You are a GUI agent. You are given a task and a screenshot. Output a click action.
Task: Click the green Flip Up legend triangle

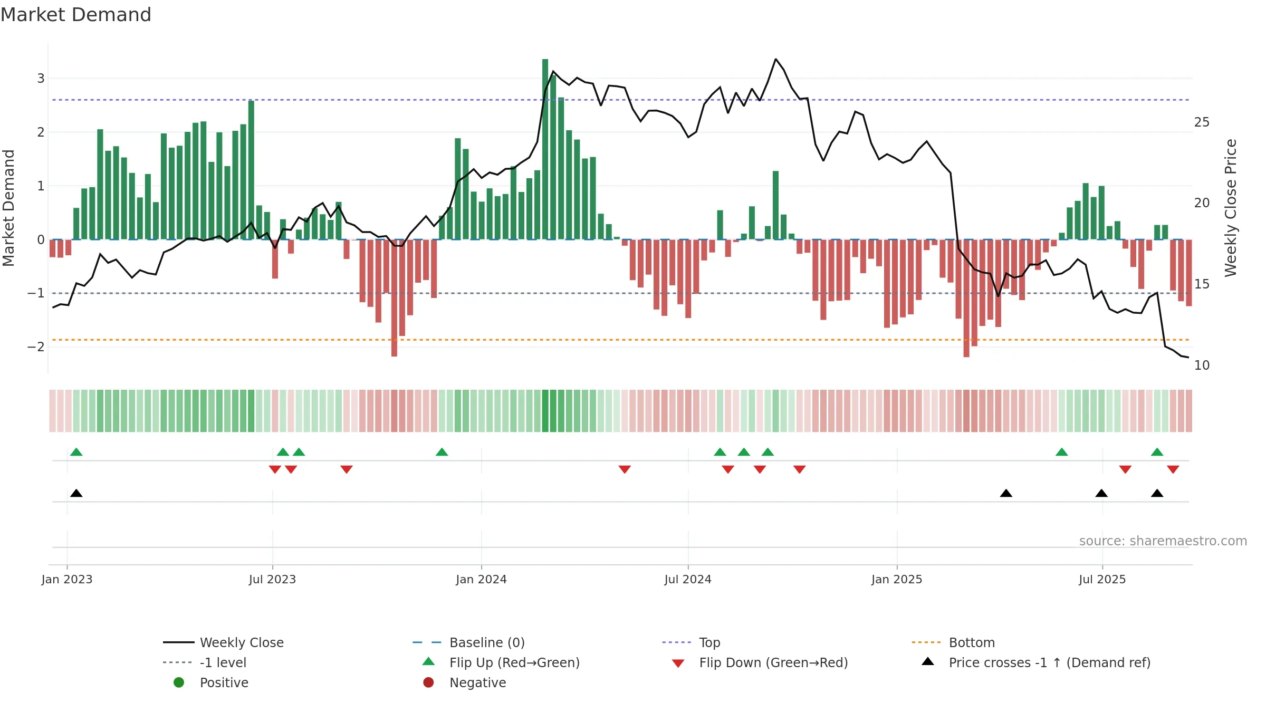click(x=429, y=661)
